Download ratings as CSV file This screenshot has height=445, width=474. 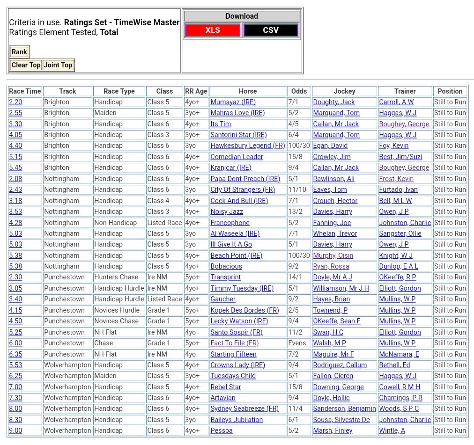click(x=270, y=30)
